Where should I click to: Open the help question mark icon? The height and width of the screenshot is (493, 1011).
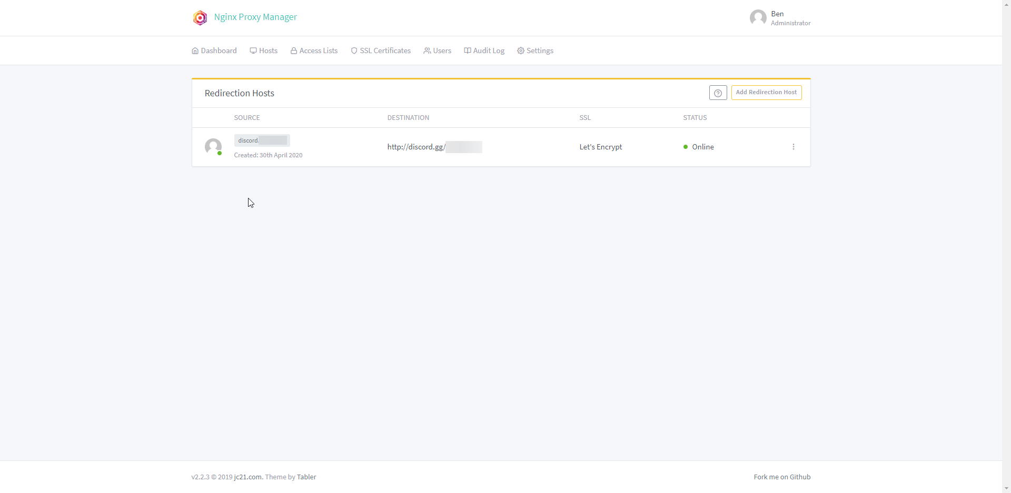[718, 92]
